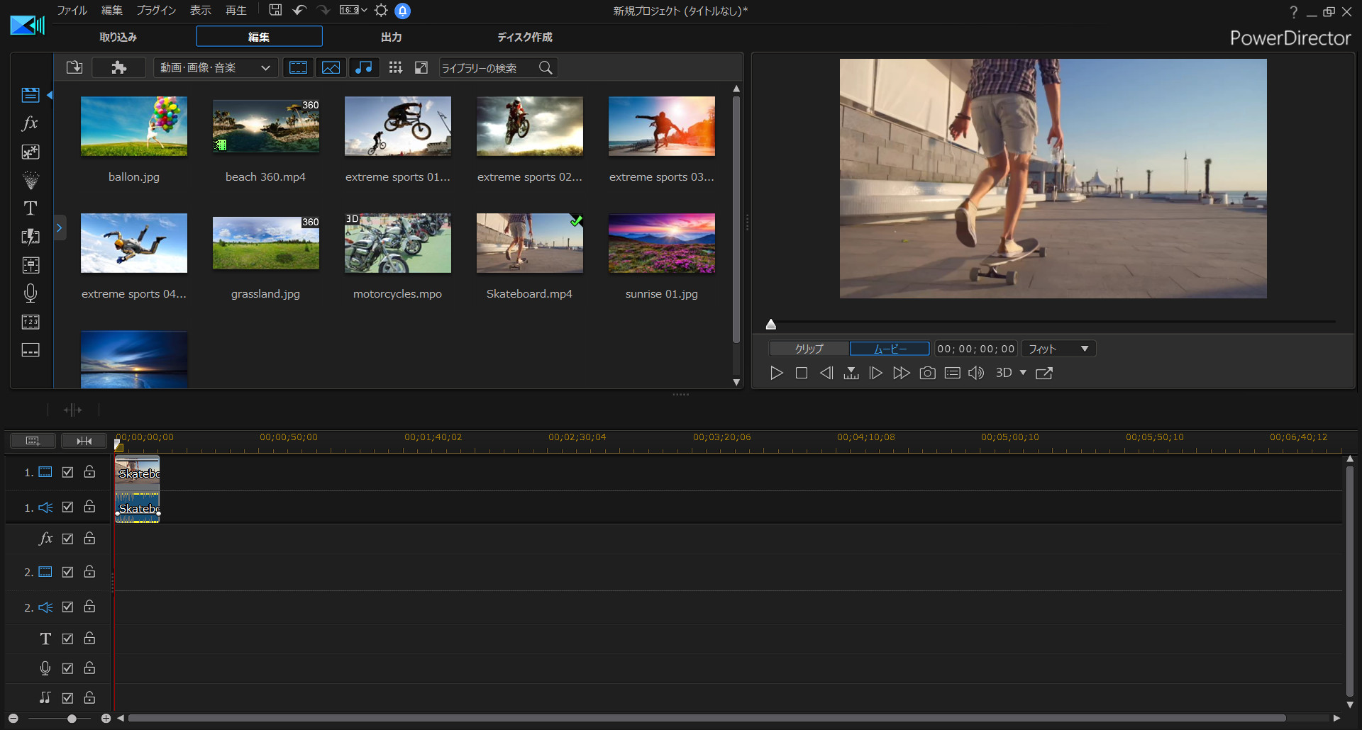Switch to the ディスク作成 tab
The image size is (1362, 730).
click(524, 37)
